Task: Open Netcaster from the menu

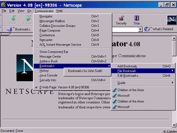Action: tap(72, 40)
